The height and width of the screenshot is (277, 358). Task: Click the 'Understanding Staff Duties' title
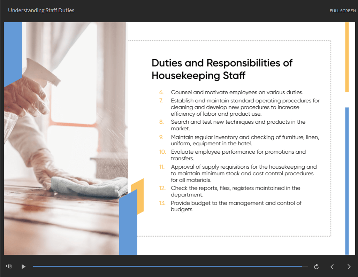coord(41,10)
